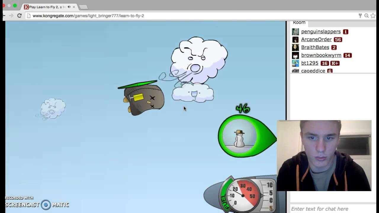Bookmark the page with the star icon

[x=373, y=16]
